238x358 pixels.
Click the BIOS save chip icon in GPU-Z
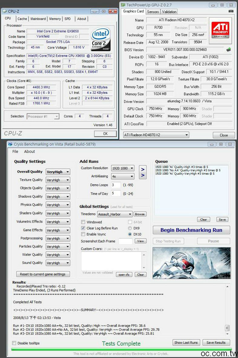228,49
